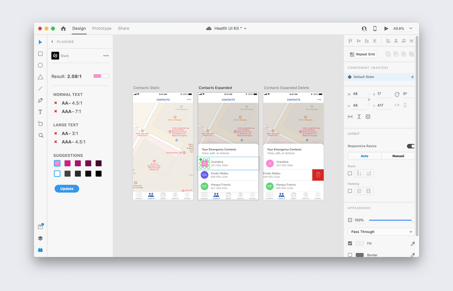Switch to the Prototype tab
This screenshot has height=291, width=453.
[x=101, y=28]
